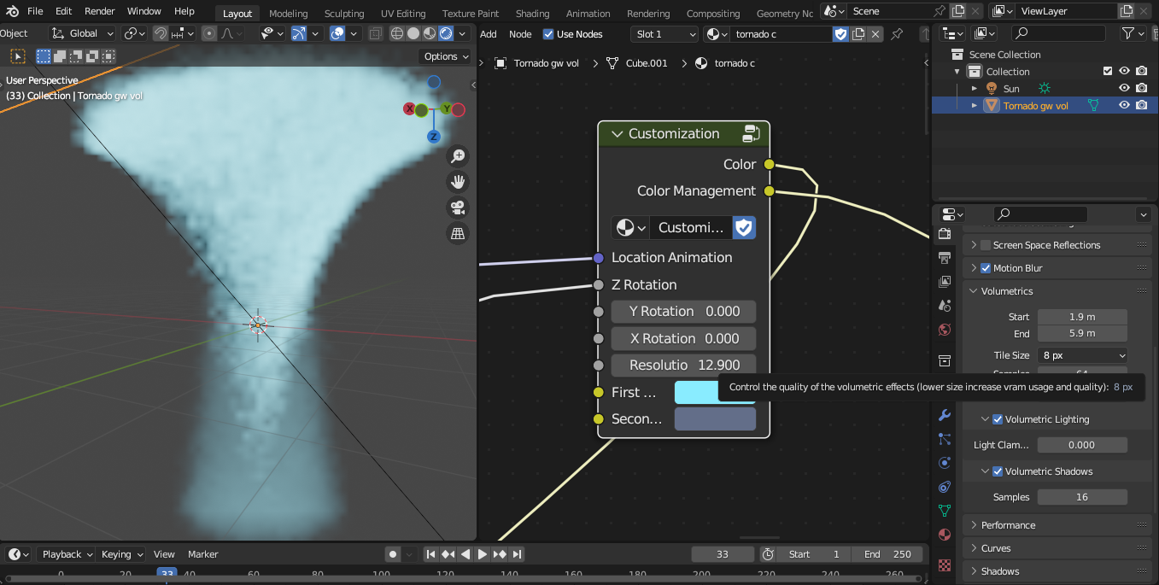
Task: Click the pan view hand icon
Action: pos(458,181)
